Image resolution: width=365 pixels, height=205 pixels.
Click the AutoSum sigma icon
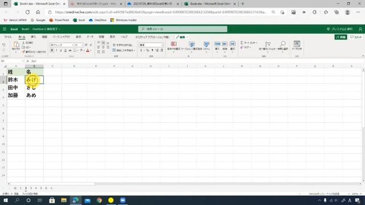(242, 43)
